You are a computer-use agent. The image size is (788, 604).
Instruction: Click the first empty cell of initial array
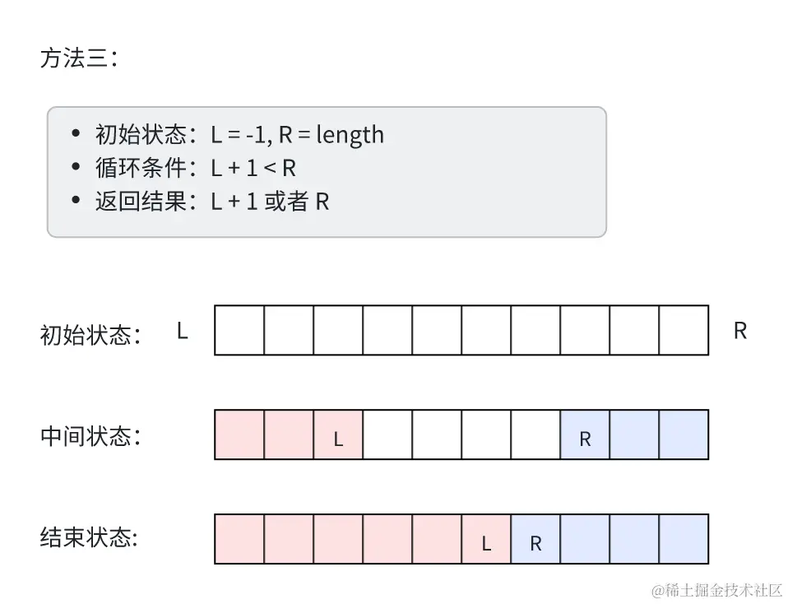pos(239,330)
